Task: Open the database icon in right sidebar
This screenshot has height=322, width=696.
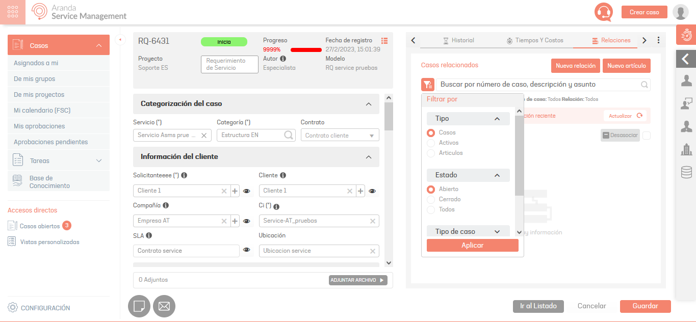Action: pyautogui.click(x=686, y=172)
